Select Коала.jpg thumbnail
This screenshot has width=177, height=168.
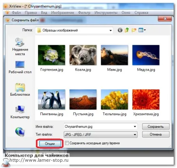pos(83,55)
